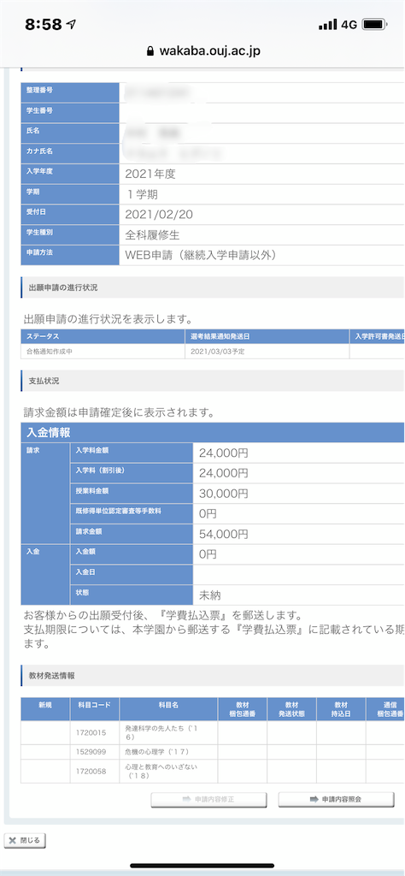Image resolution: width=405 pixels, height=876 pixels.
Task: Click the 54,000円 billed amount
Action: [224, 534]
